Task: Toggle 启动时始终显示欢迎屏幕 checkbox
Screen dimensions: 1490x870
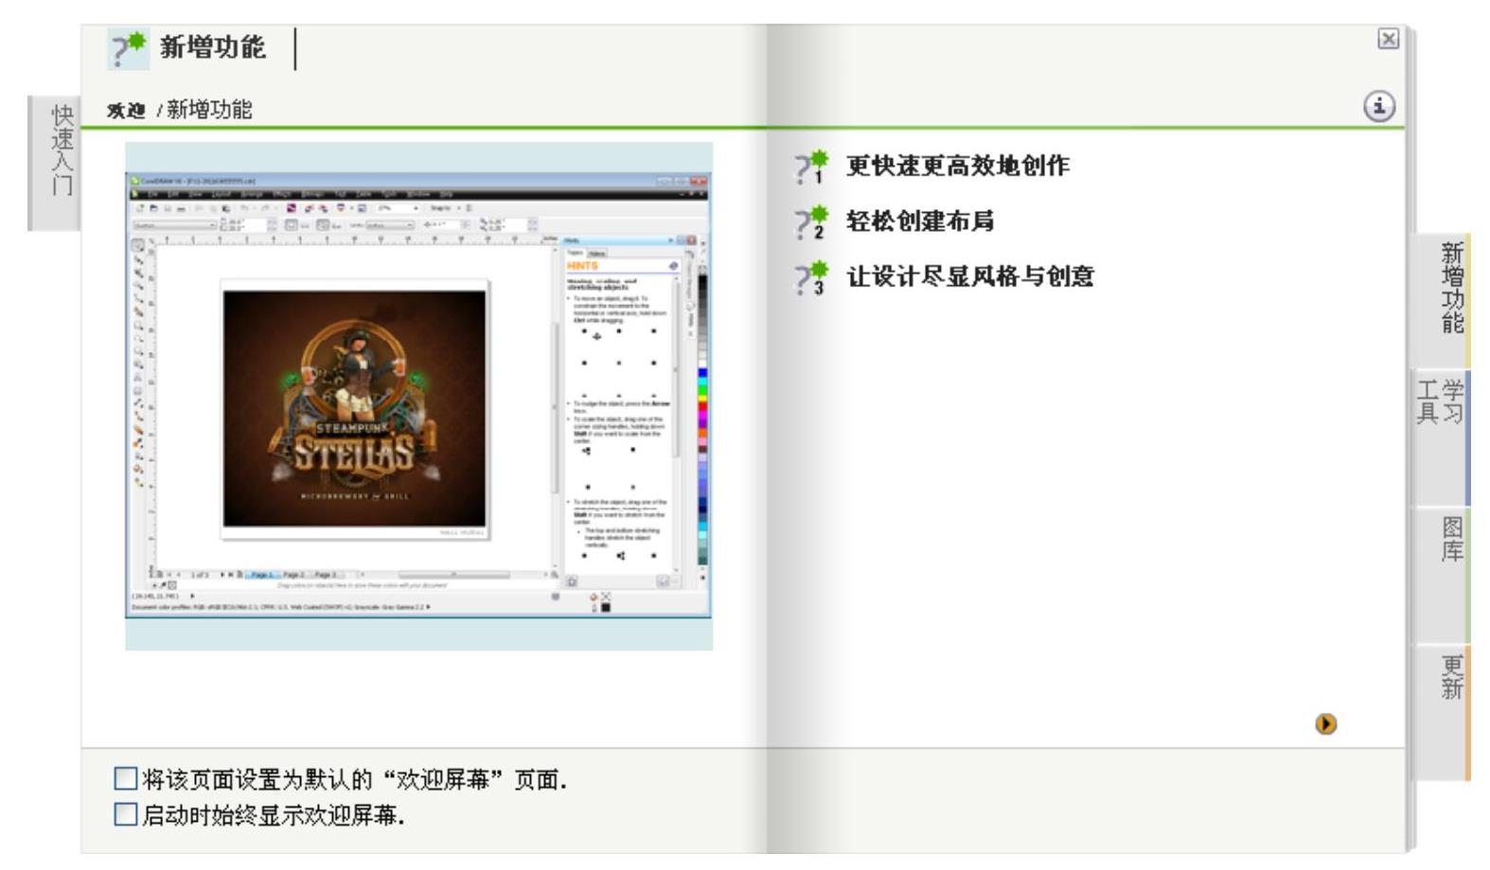Action: [125, 814]
